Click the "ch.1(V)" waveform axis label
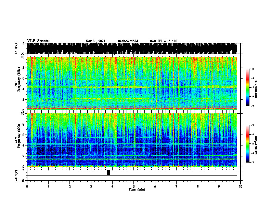This screenshot has height=209, width=271. [x=16, y=48]
